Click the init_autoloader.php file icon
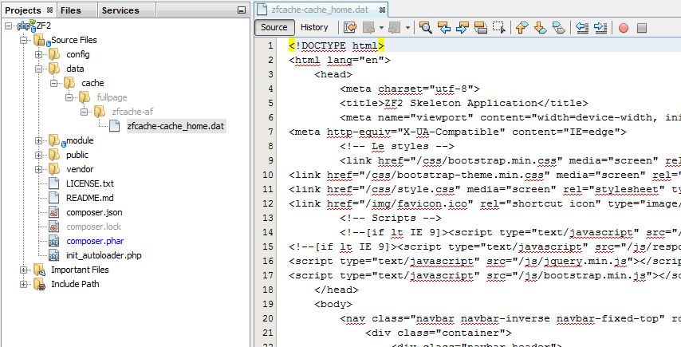Image resolution: width=681 pixels, height=347 pixels. tap(54, 255)
